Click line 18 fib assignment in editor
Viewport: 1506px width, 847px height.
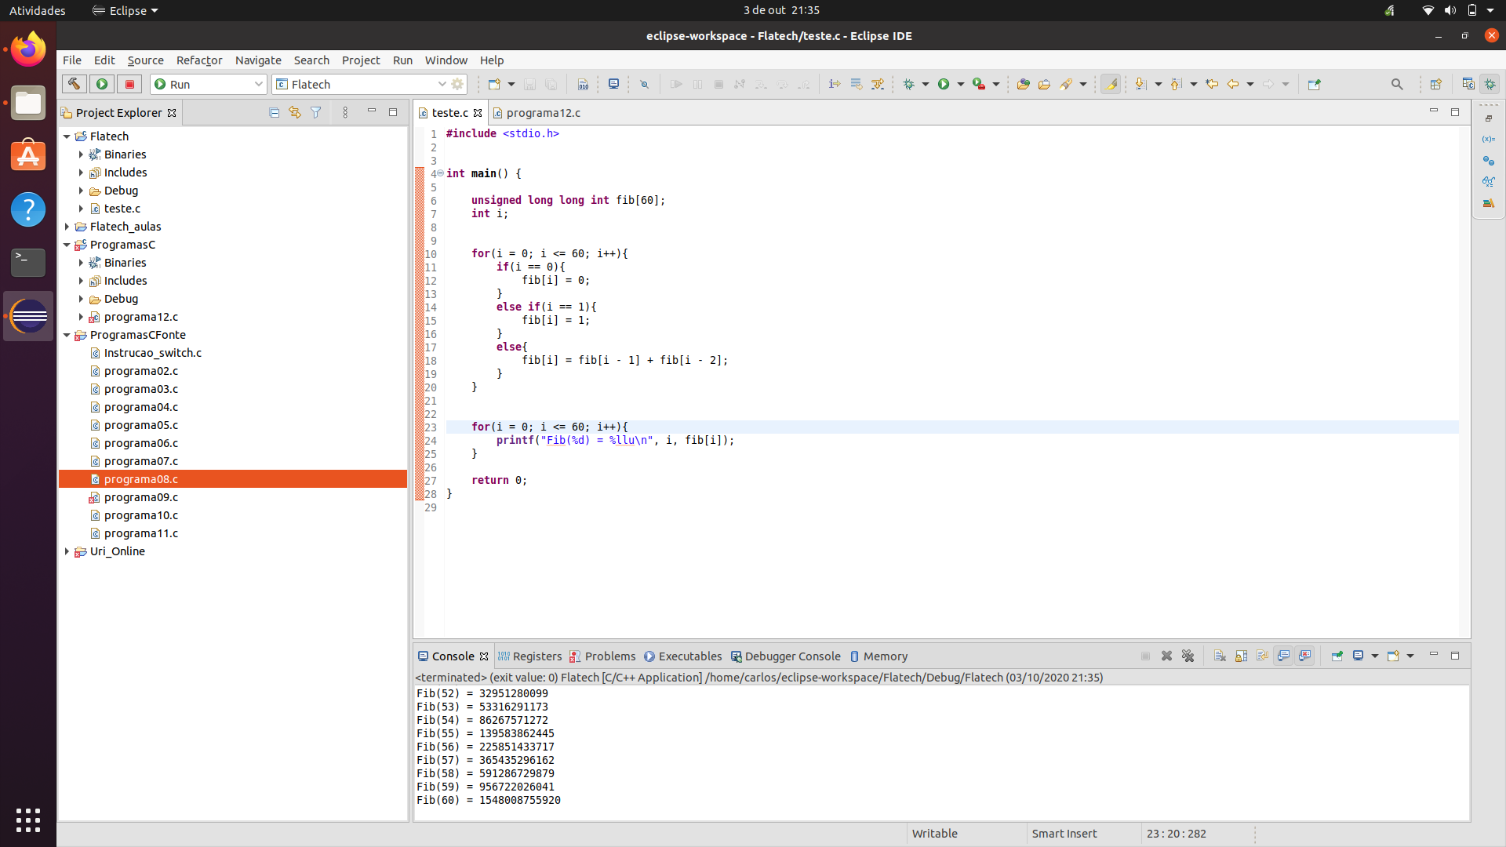pyautogui.click(x=624, y=361)
